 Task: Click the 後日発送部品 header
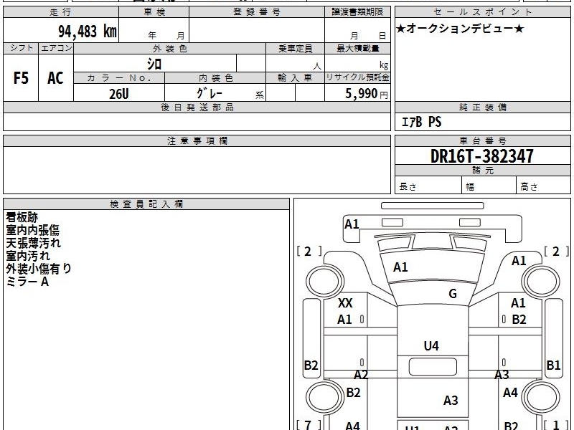[x=197, y=107]
